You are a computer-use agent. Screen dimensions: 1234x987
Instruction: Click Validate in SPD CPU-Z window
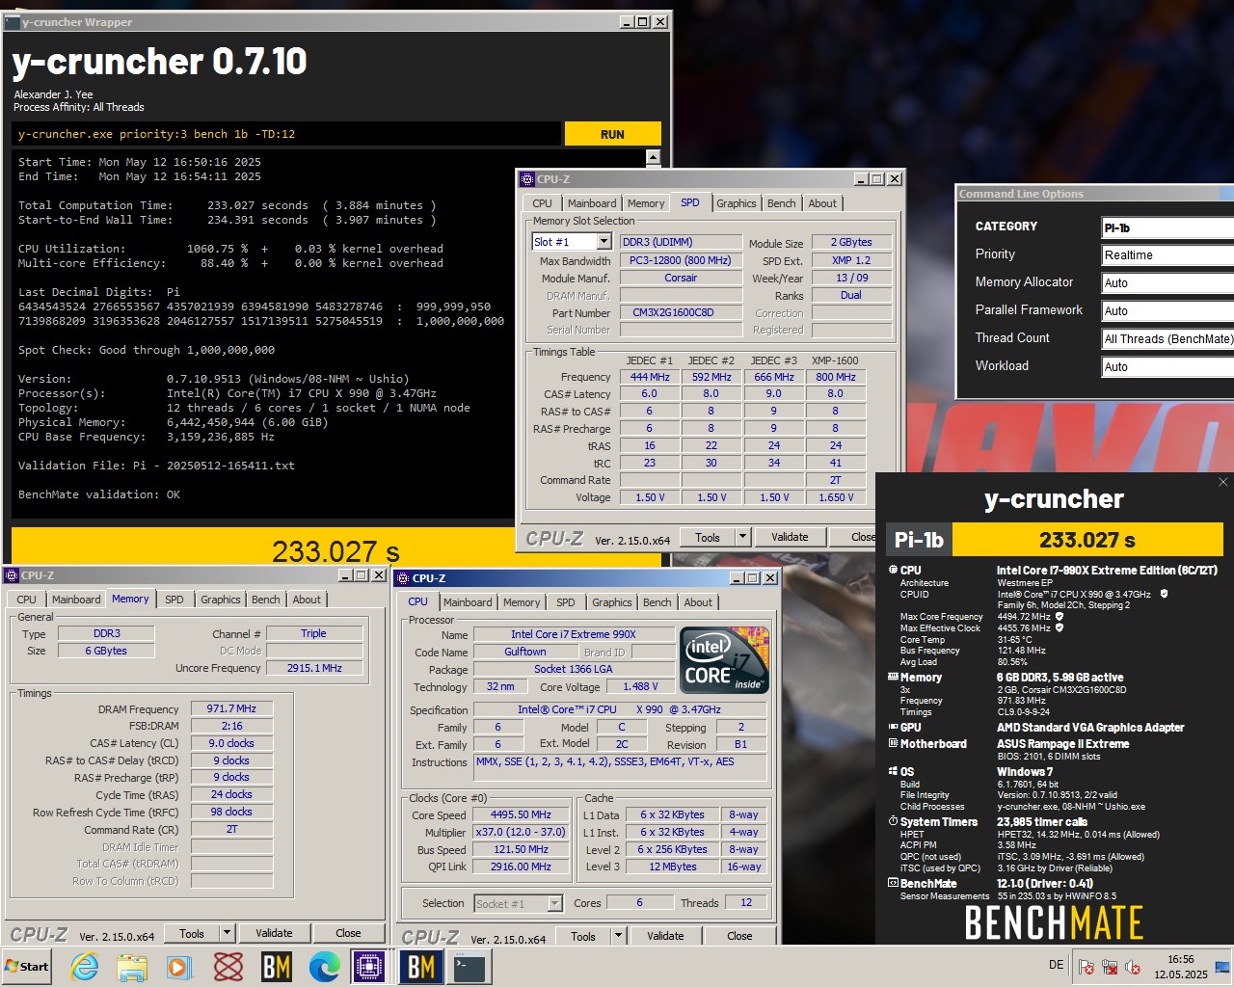tap(790, 537)
